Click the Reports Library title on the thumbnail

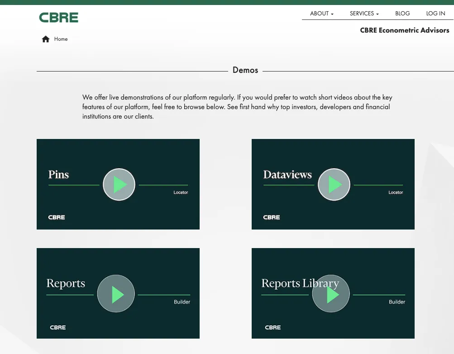click(x=300, y=283)
